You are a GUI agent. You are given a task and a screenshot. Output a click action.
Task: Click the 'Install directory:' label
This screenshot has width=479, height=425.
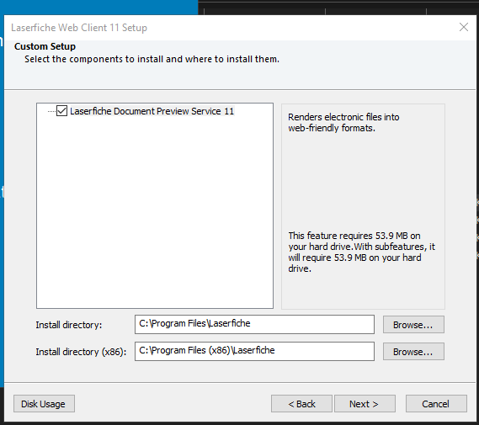(69, 325)
